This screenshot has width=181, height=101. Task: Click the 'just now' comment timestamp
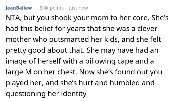pyautogui.click(x=78, y=8)
